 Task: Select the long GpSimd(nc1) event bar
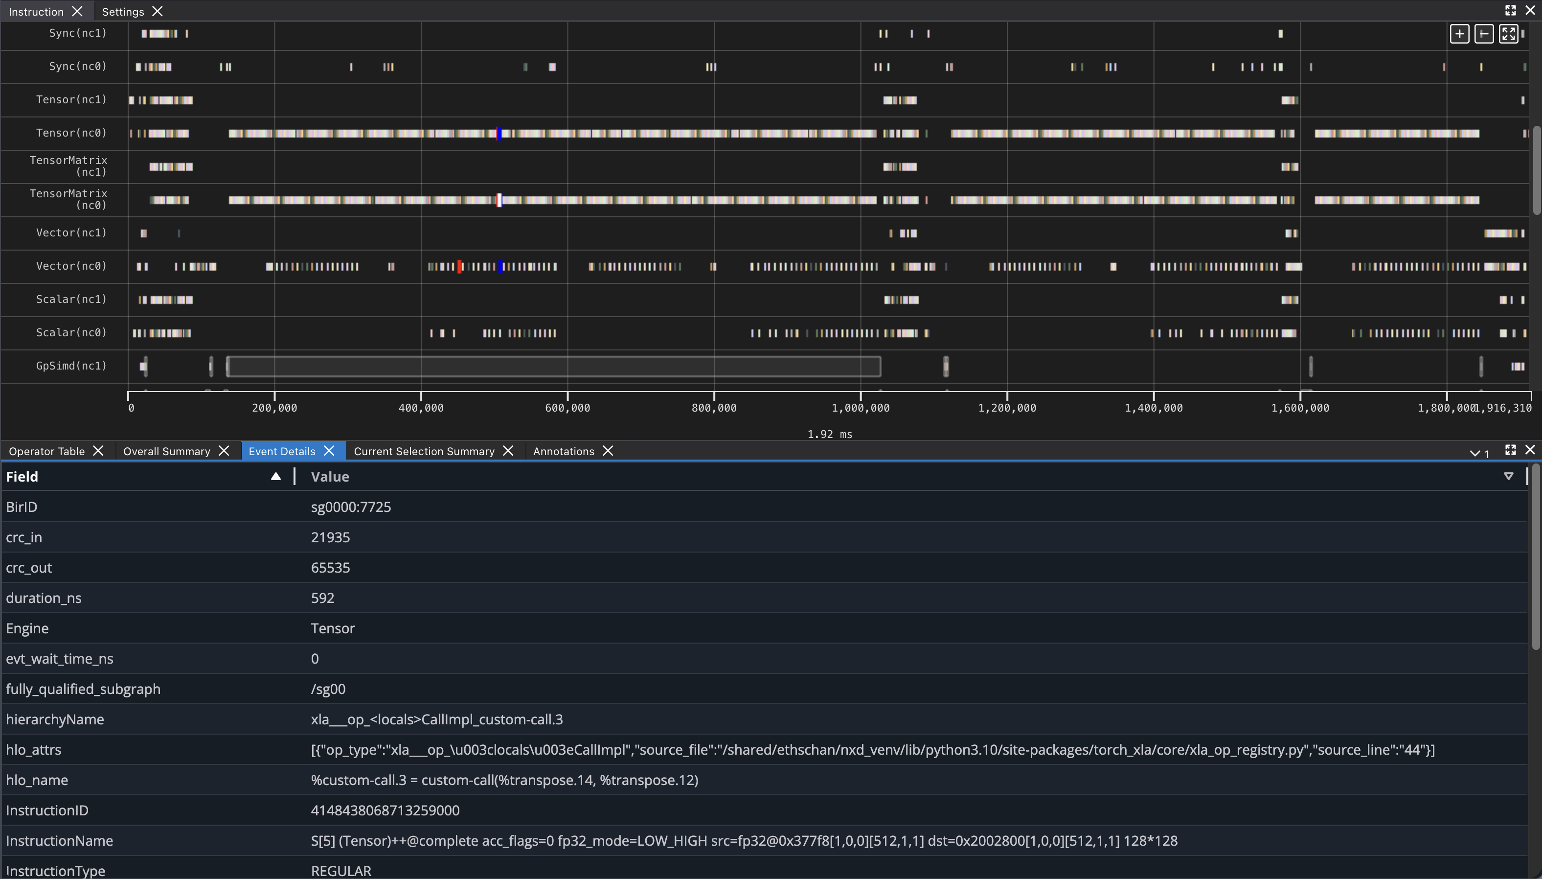[x=553, y=366]
